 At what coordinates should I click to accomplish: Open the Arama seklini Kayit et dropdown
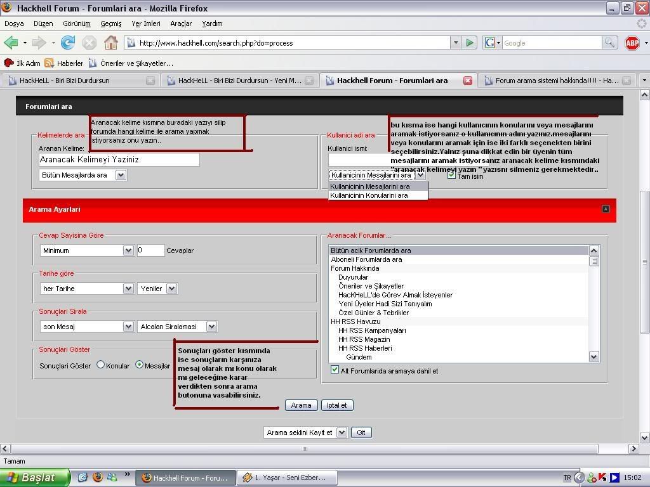pyautogui.click(x=305, y=432)
